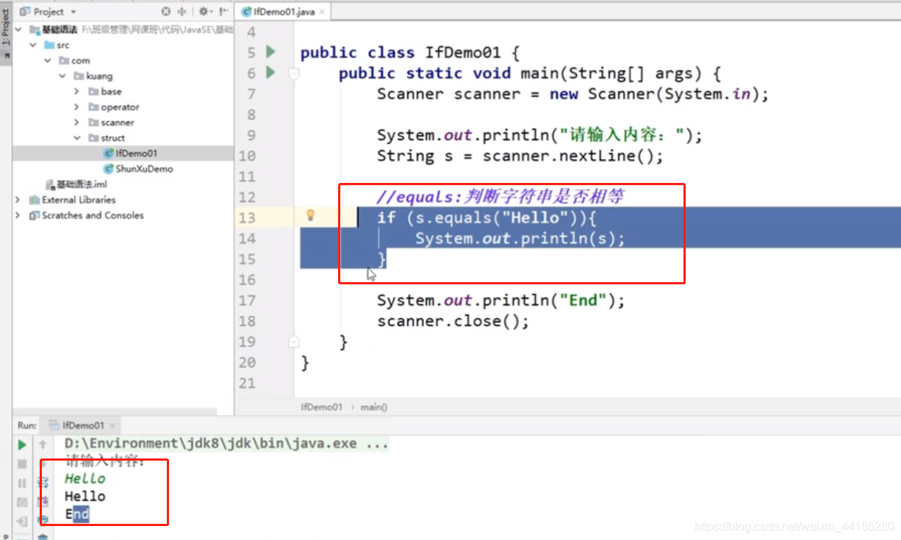The image size is (901, 540).
Task: Click the Print icon in Run console
Action: pos(43,521)
